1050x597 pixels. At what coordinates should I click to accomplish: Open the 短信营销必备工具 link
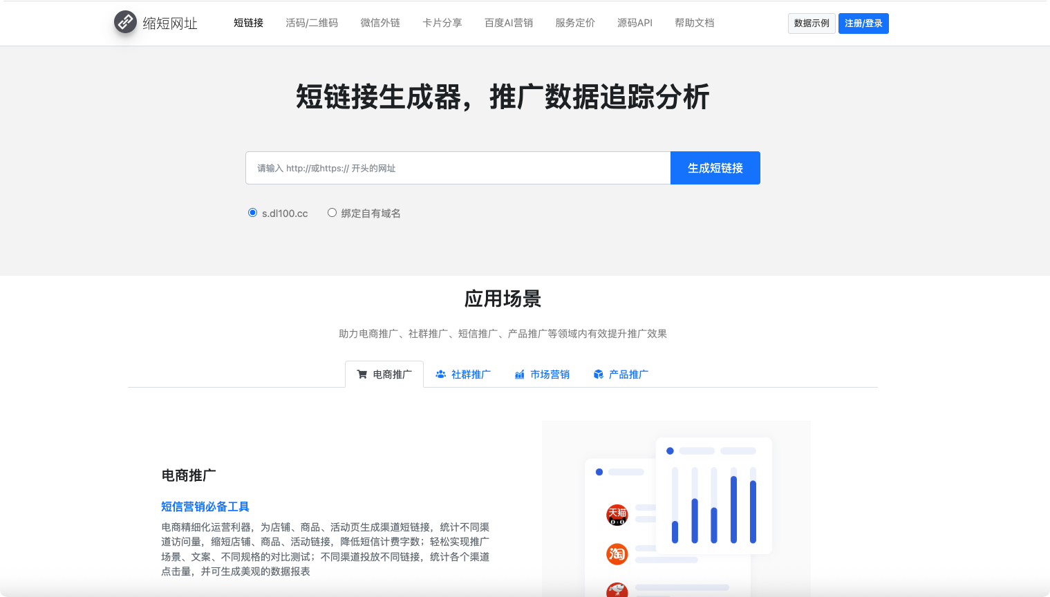click(x=205, y=506)
